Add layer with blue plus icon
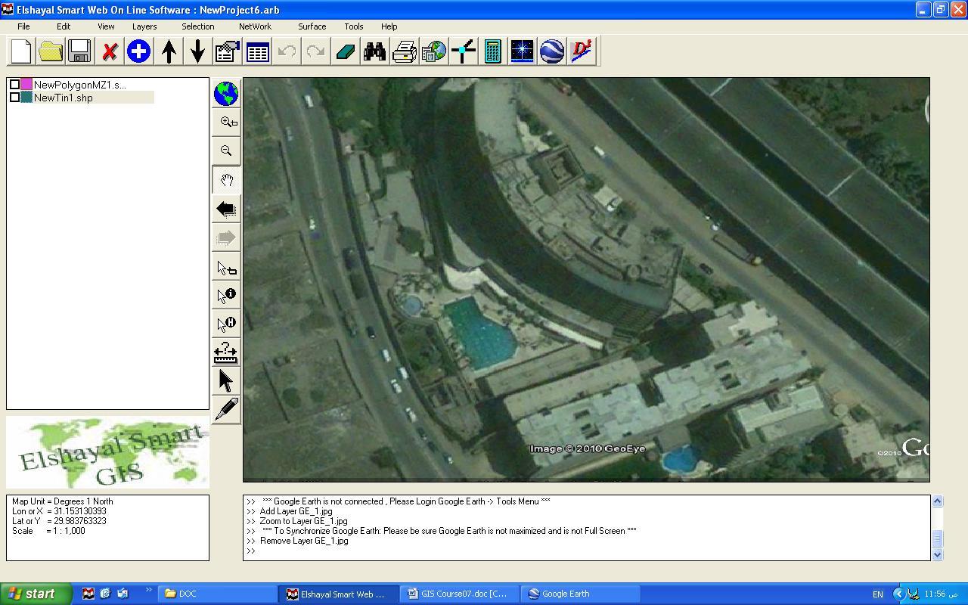 point(138,51)
